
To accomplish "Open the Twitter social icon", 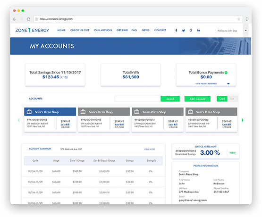I will tap(184, 30).
